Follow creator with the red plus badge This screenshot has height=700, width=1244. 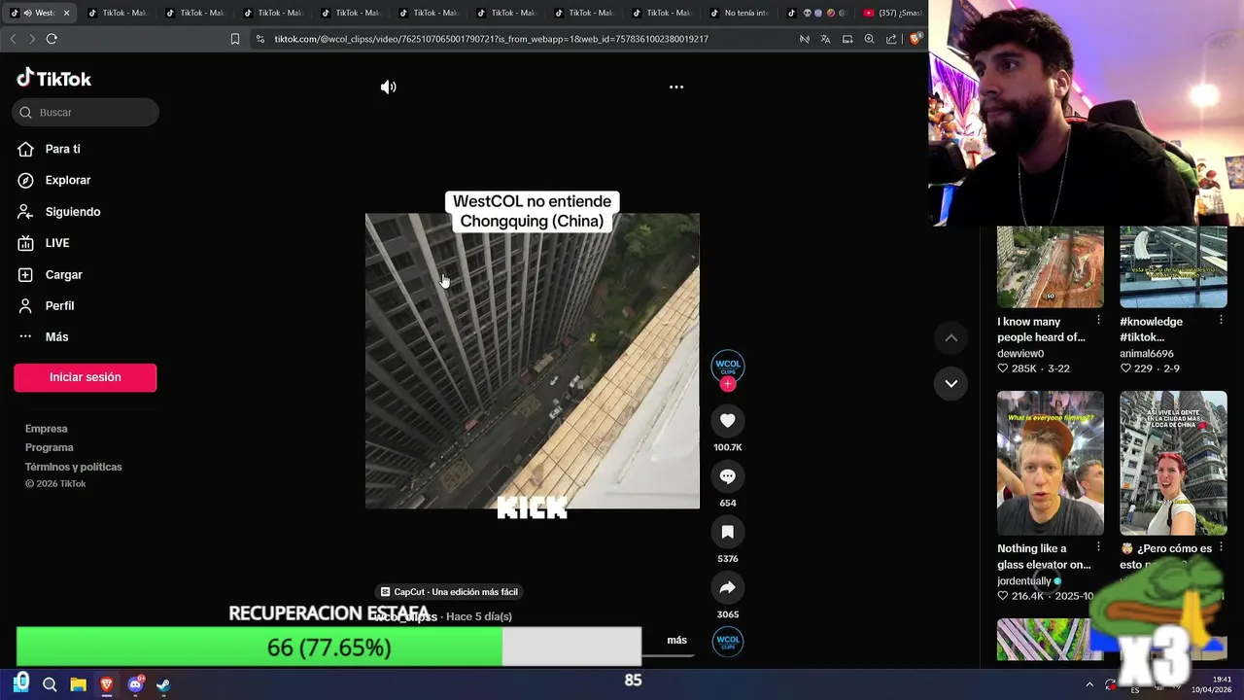pyautogui.click(x=727, y=383)
